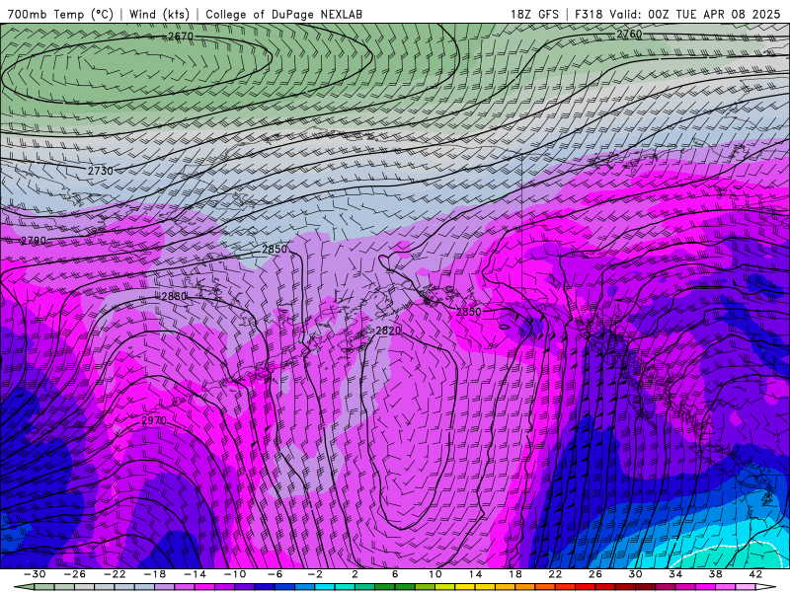790x592 pixels.
Task: Click the 22 colorbar scale label
Action: [555, 574]
